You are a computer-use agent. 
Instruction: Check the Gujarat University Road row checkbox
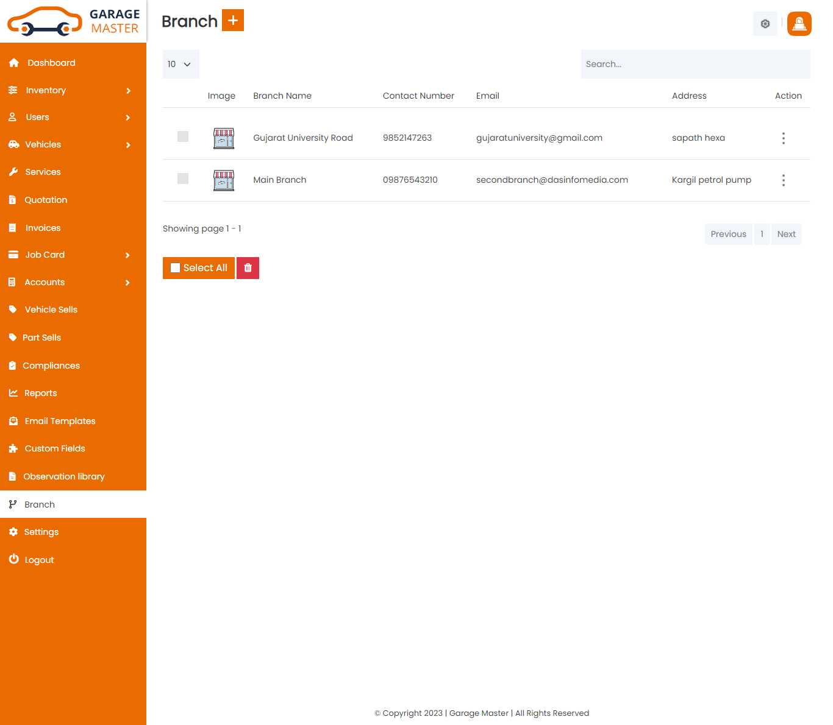pos(183,136)
